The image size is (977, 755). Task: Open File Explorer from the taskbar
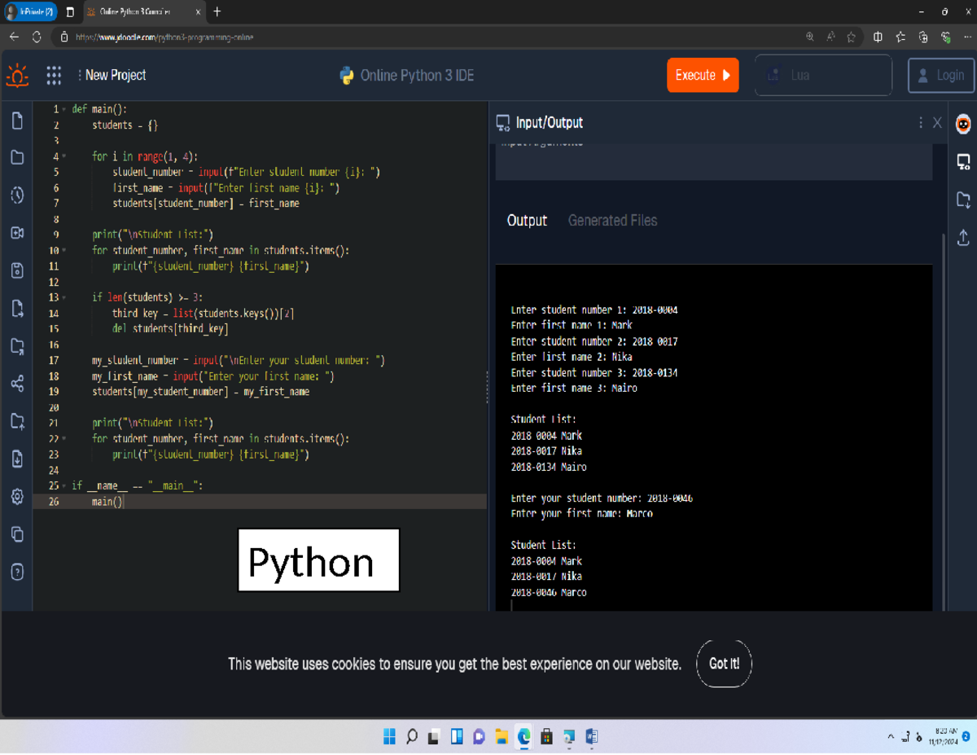501,737
